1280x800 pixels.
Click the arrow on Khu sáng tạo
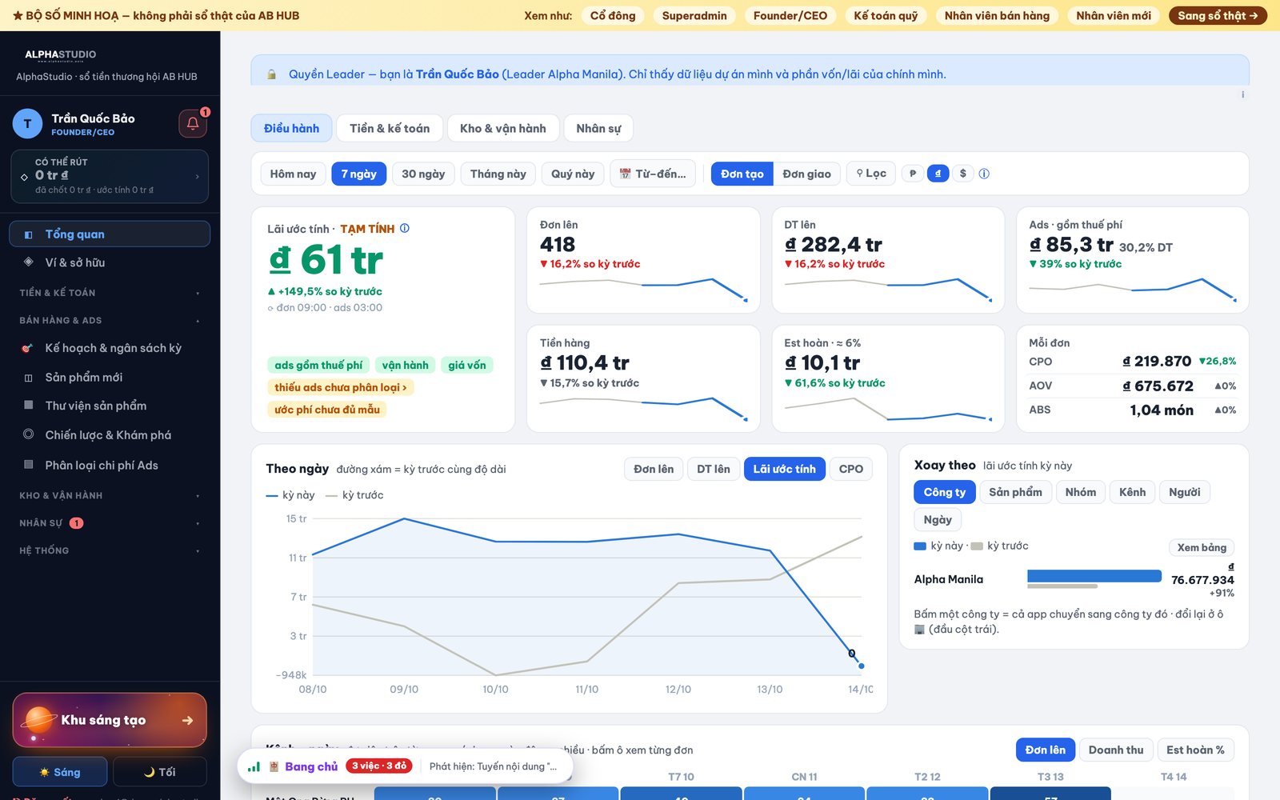(x=187, y=721)
